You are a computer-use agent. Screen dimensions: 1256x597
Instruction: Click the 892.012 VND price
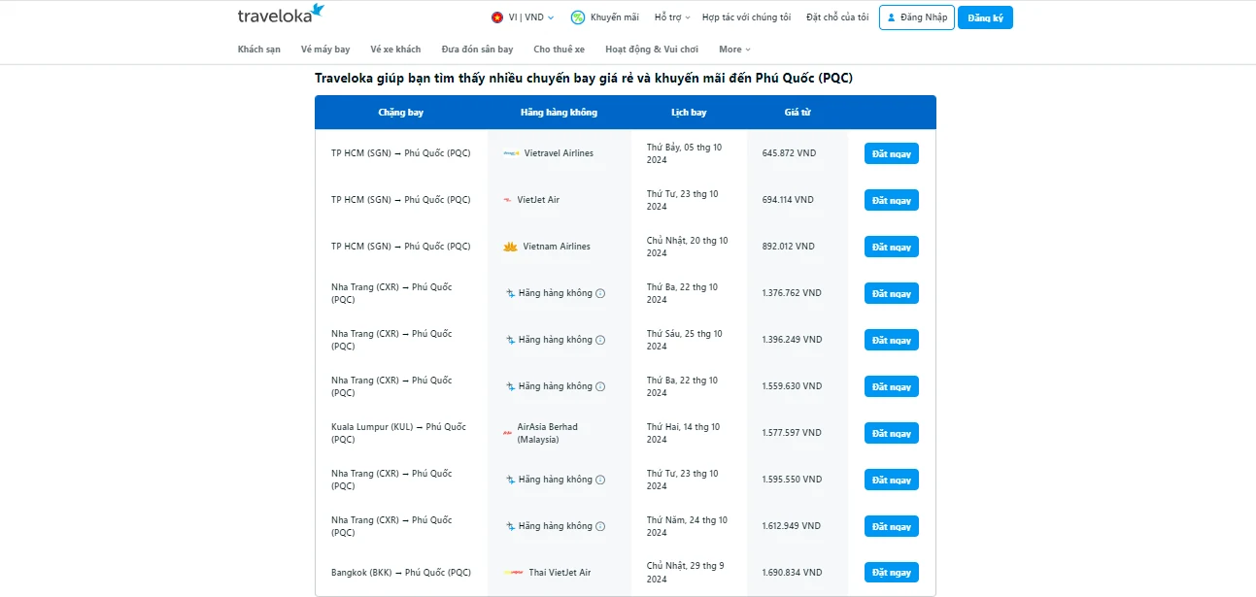click(789, 247)
